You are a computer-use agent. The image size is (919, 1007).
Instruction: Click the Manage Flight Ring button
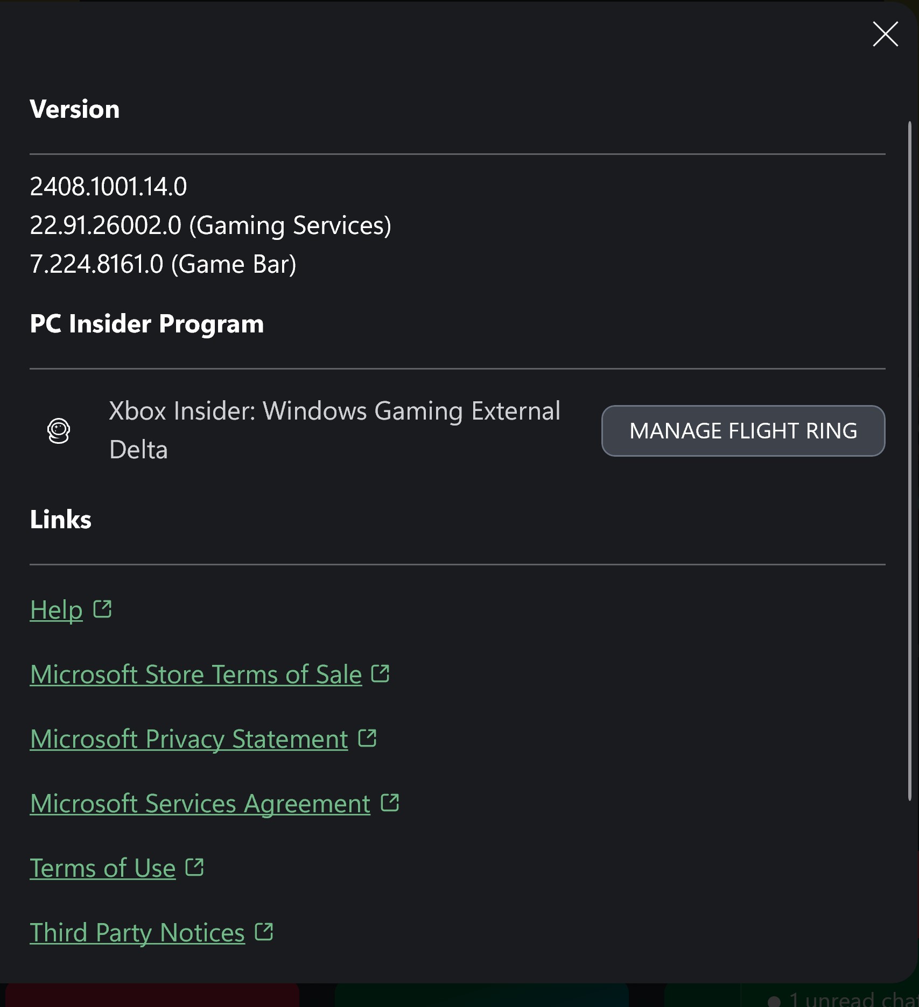tap(743, 431)
